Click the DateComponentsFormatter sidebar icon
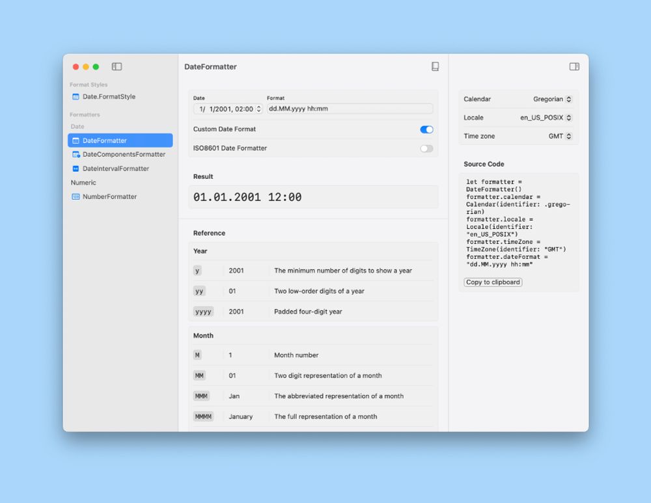 [76, 154]
